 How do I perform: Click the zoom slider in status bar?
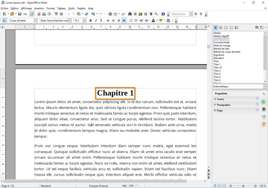click(243, 186)
